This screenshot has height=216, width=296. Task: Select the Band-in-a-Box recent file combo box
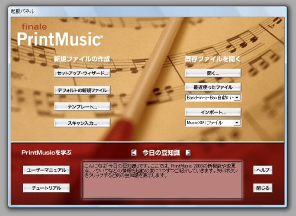(213, 98)
